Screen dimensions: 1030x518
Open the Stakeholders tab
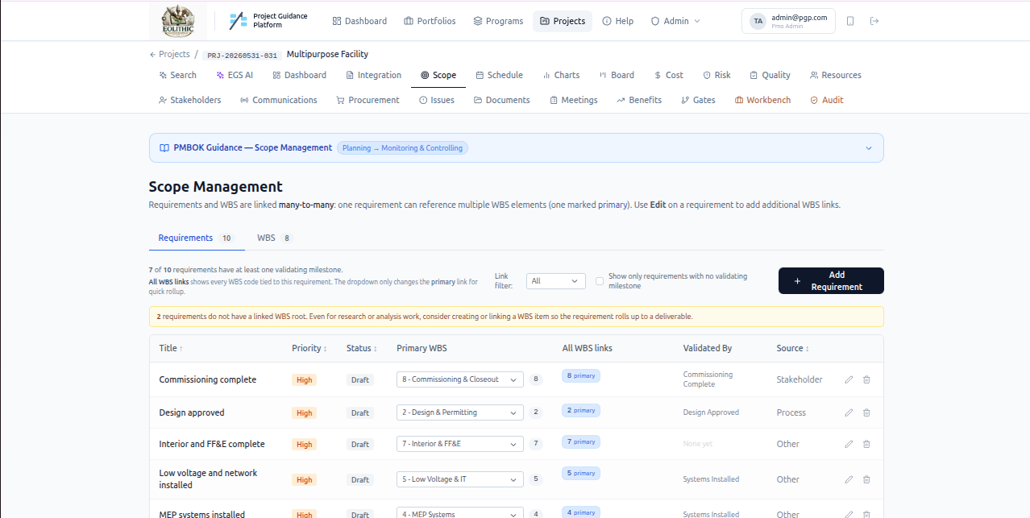coord(189,100)
